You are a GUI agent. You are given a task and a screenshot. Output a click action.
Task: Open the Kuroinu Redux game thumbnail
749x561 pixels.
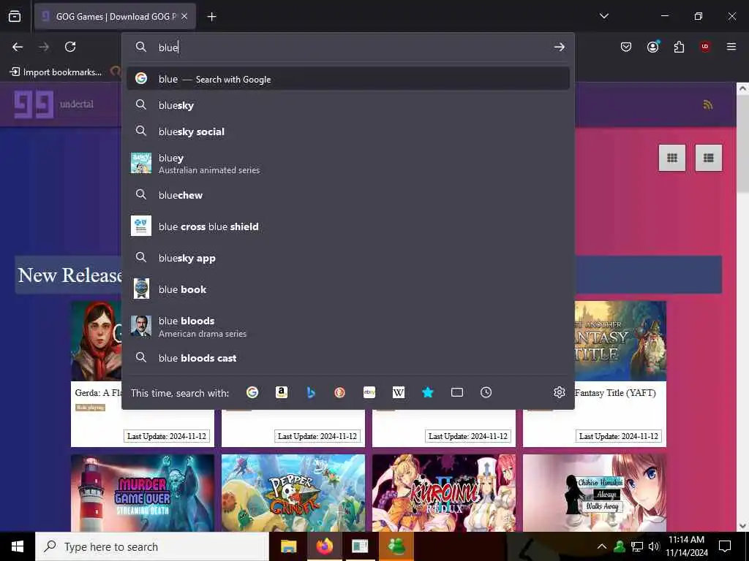point(444,493)
